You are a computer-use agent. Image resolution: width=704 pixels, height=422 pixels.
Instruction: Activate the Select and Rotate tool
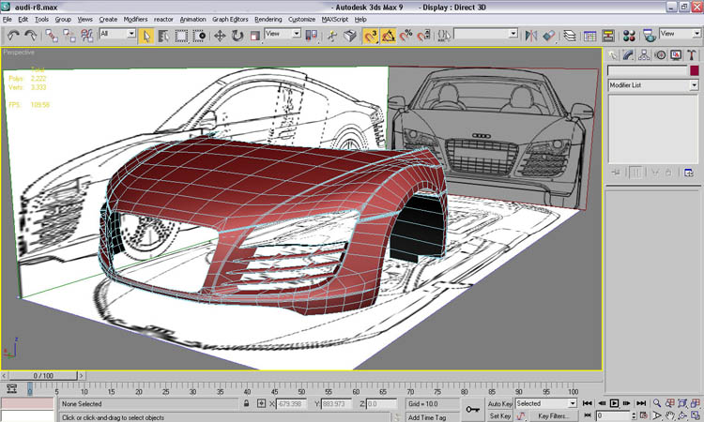(237, 36)
